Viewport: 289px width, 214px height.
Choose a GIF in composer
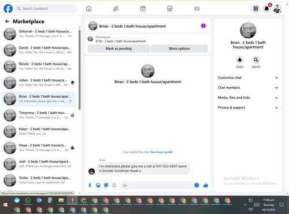(x=114, y=185)
